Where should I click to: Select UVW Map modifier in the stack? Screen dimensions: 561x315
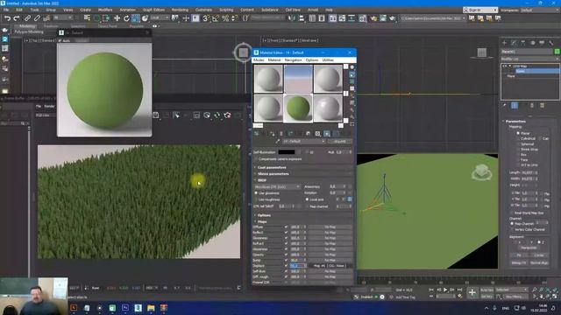click(521, 66)
